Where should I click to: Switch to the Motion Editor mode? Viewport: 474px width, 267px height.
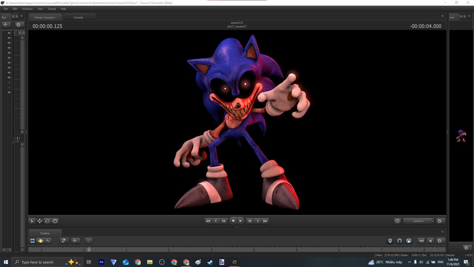coord(40,240)
